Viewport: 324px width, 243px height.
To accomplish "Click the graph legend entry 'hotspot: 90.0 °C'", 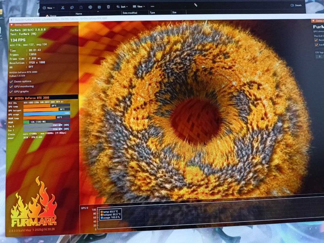I will click(x=110, y=215).
